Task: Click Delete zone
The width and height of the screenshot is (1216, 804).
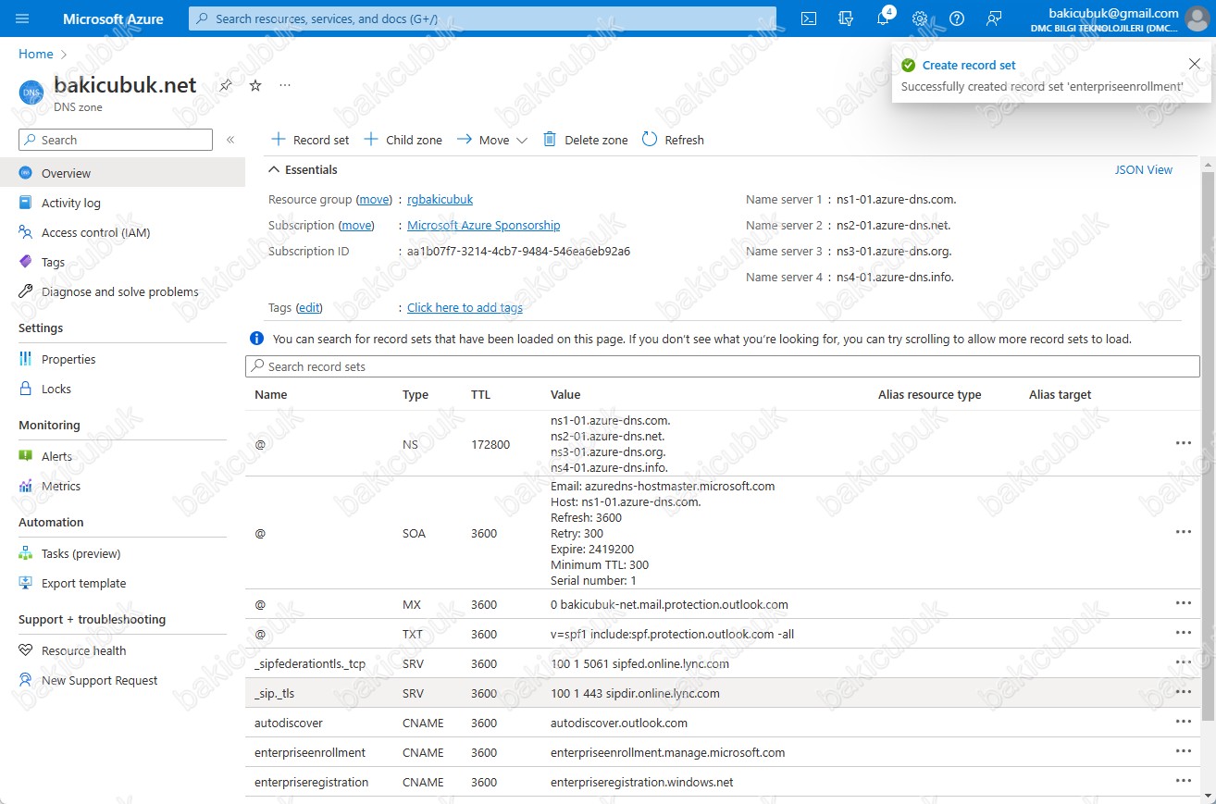Action: pyautogui.click(x=585, y=140)
